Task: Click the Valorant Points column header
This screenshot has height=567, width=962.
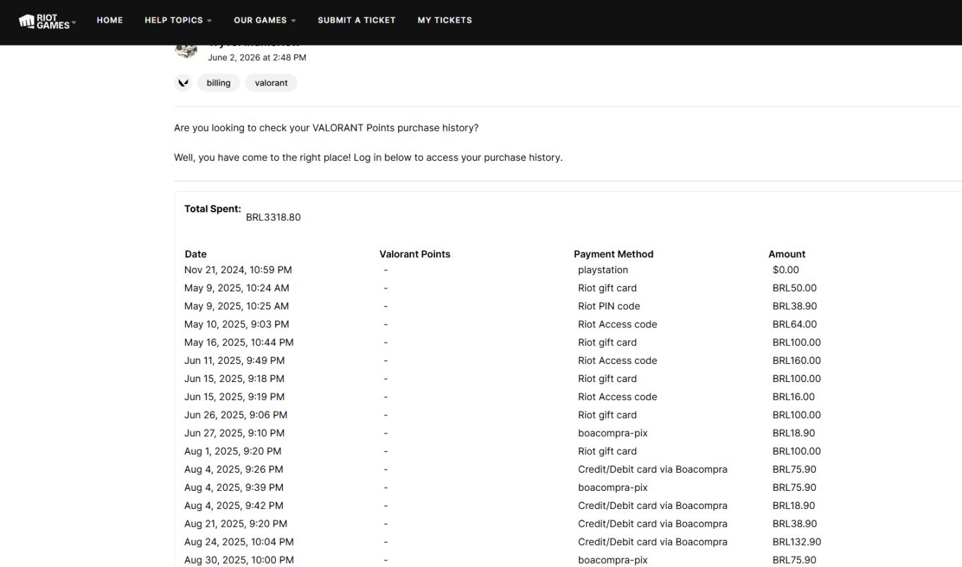Action: click(x=415, y=254)
